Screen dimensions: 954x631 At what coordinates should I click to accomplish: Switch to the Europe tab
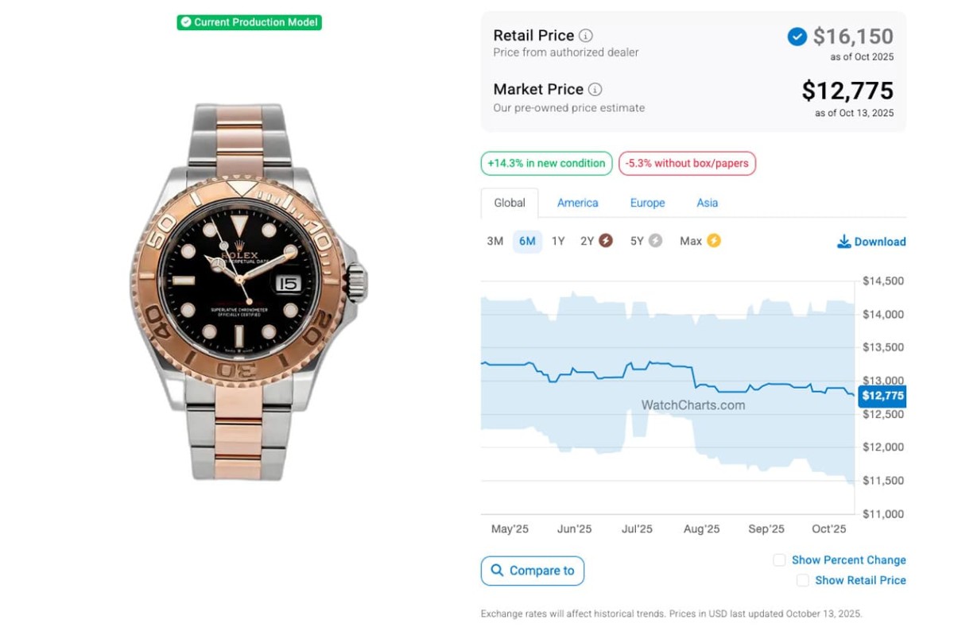[x=648, y=203]
